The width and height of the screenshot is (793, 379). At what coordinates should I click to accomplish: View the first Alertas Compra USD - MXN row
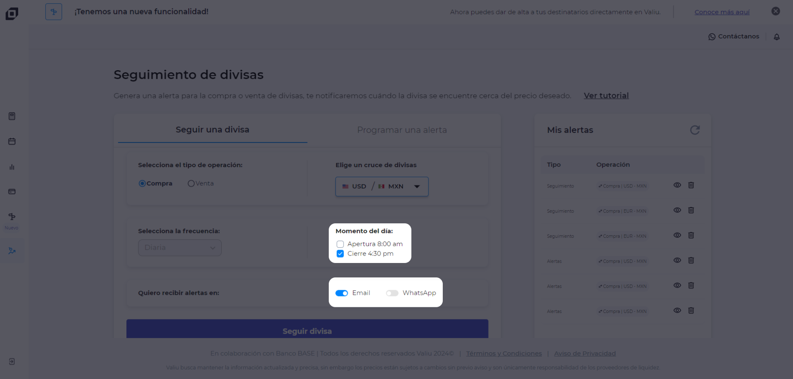point(677,260)
